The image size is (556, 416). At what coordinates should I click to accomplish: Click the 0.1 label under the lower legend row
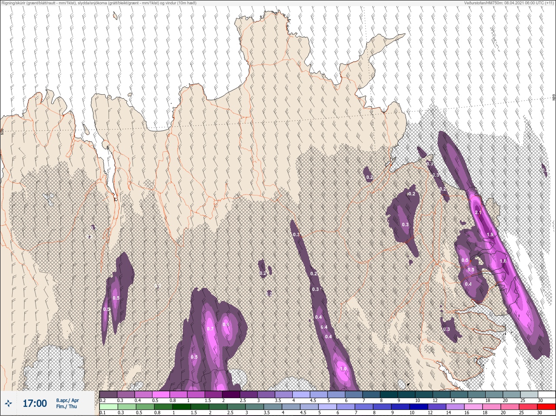(102, 413)
